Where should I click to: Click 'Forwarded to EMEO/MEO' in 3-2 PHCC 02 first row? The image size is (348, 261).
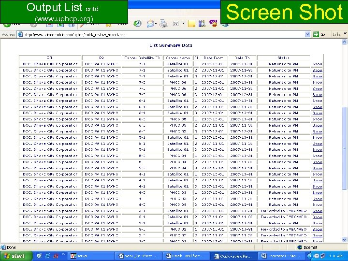283,229
